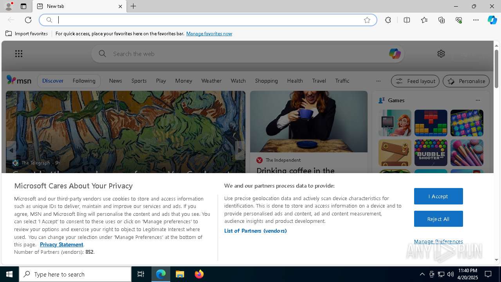The image size is (501, 282).
Task: Open the Money menu item
Action: pos(184,81)
